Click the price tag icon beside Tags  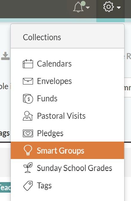coord(28,186)
